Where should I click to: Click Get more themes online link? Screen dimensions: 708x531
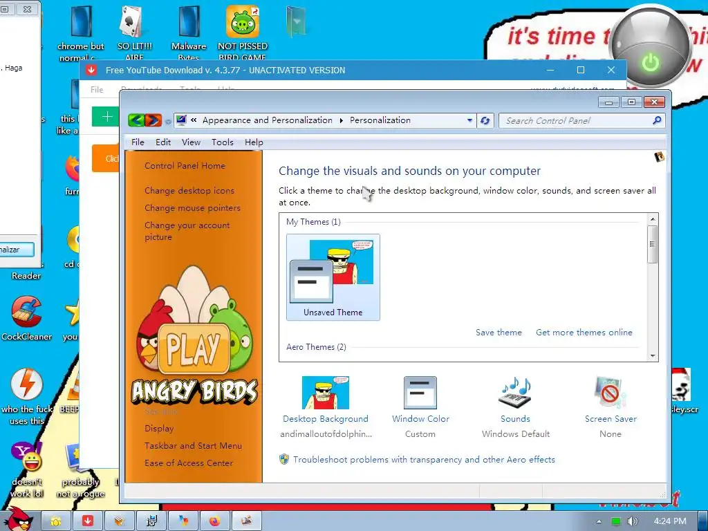tap(584, 333)
